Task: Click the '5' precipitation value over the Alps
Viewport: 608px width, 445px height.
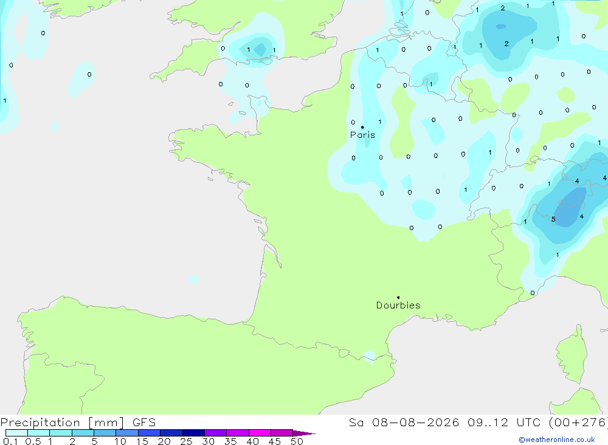Action: (553, 219)
